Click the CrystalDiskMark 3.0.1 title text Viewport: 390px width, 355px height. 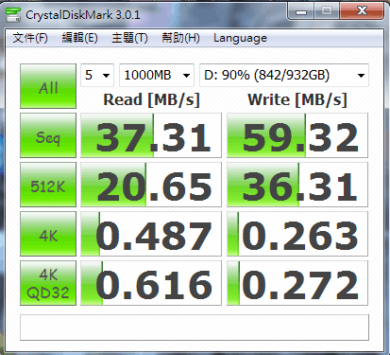[83, 15]
